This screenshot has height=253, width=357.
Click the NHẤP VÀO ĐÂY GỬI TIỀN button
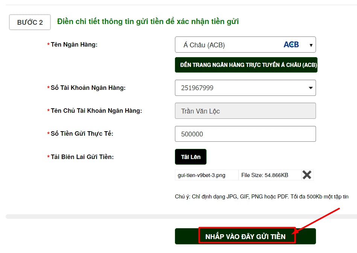(246, 236)
